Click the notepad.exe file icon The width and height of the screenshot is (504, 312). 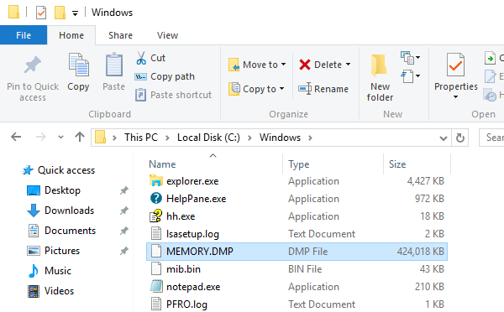[x=156, y=286]
